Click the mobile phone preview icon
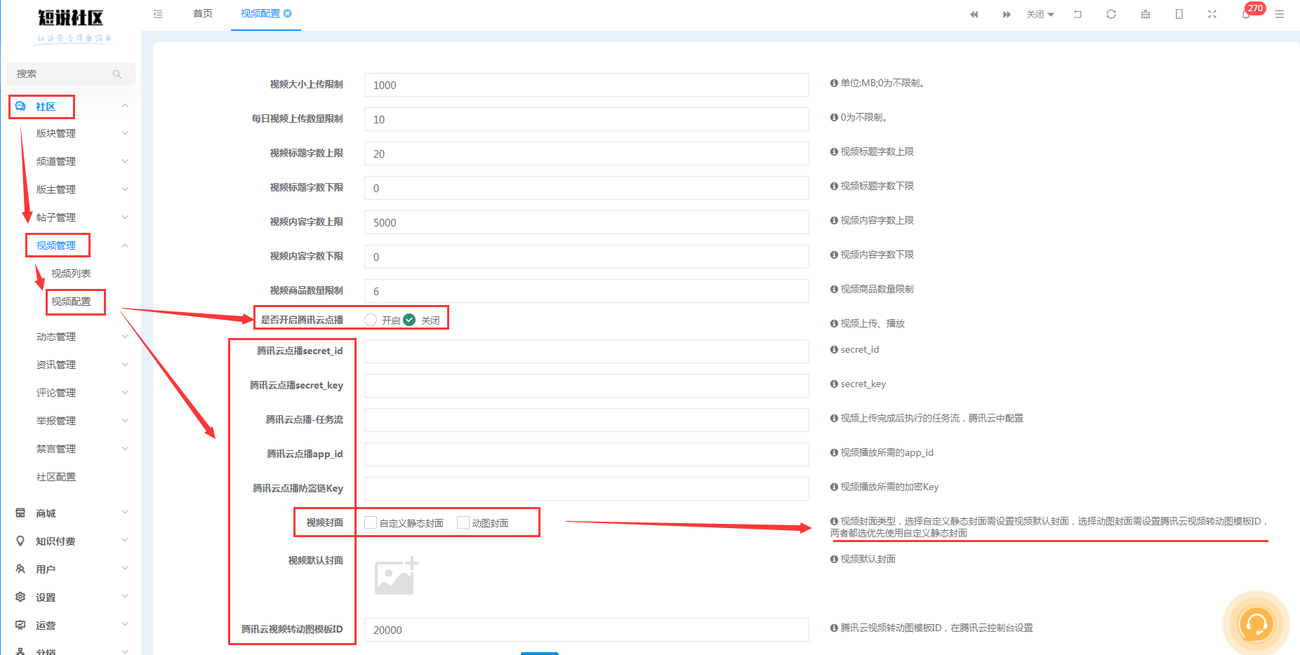 tap(1179, 14)
